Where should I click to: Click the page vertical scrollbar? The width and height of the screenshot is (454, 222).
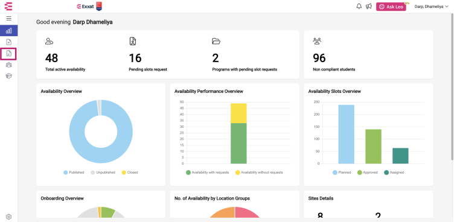pos(452,87)
